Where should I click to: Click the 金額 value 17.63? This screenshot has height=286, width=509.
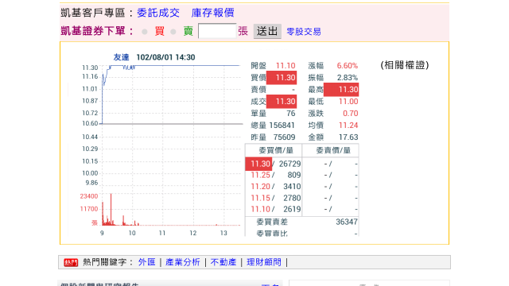click(x=348, y=137)
